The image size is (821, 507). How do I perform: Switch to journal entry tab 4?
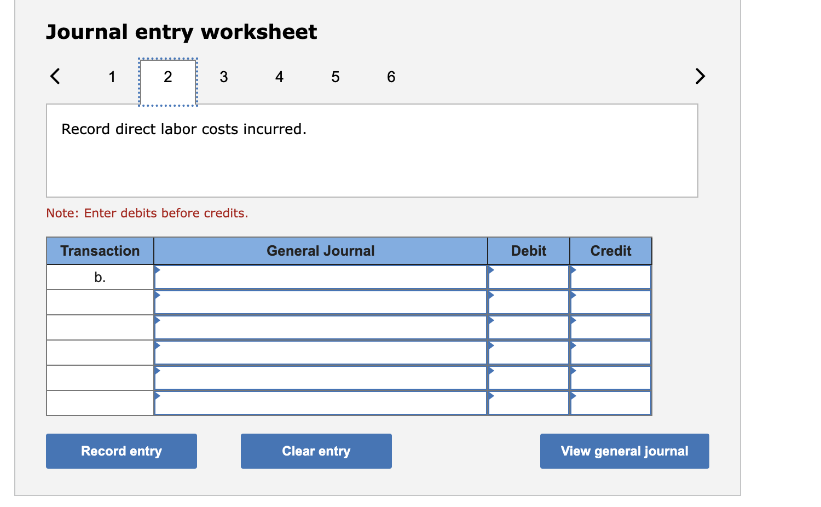[280, 77]
